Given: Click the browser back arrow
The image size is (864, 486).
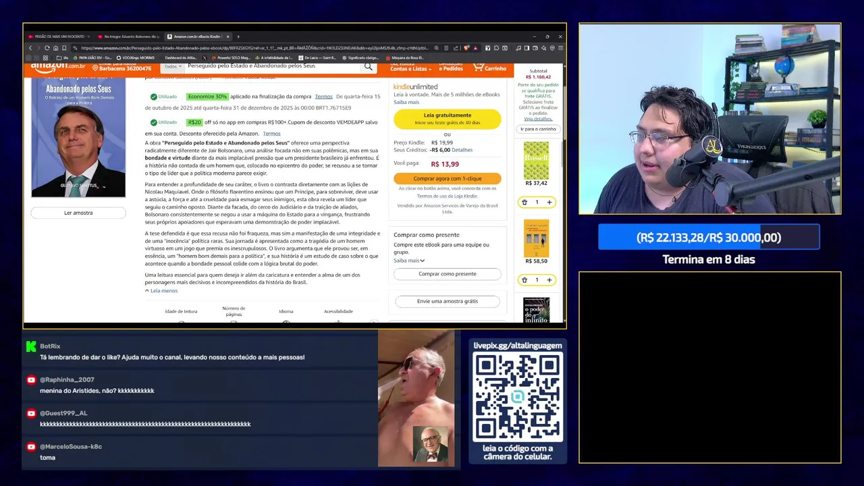Looking at the screenshot, I should [30, 48].
